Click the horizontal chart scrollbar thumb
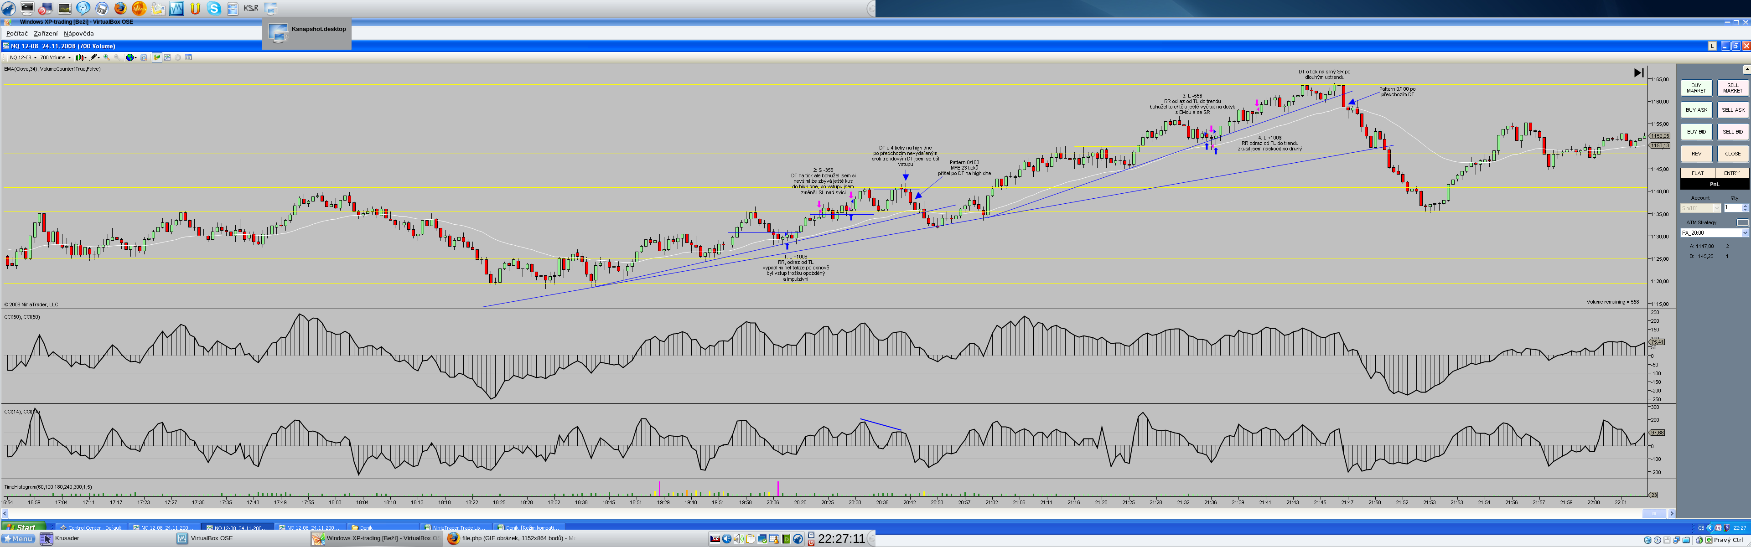 [1654, 514]
